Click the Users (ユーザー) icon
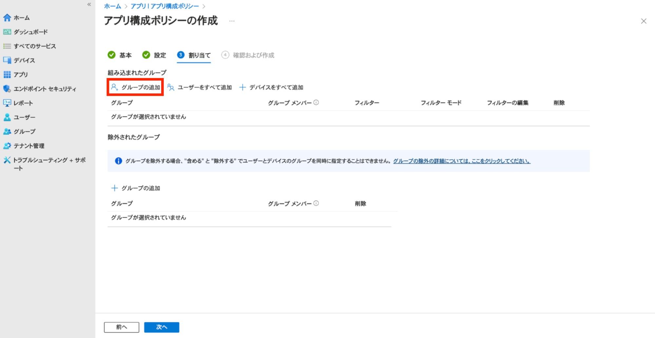 (7, 117)
